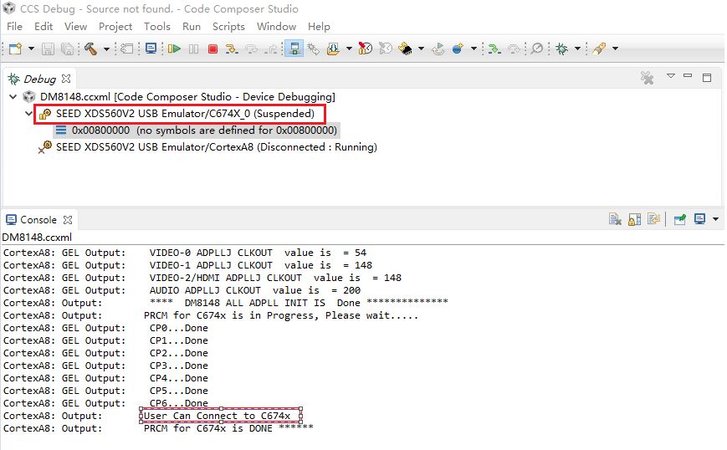Click the blue sphere refresh icon
727x450 pixels.
pyautogui.click(x=458, y=49)
